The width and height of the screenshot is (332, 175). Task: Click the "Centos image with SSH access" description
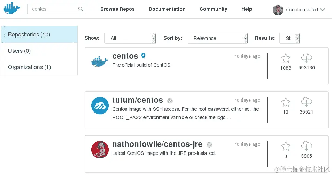pos(186,113)
